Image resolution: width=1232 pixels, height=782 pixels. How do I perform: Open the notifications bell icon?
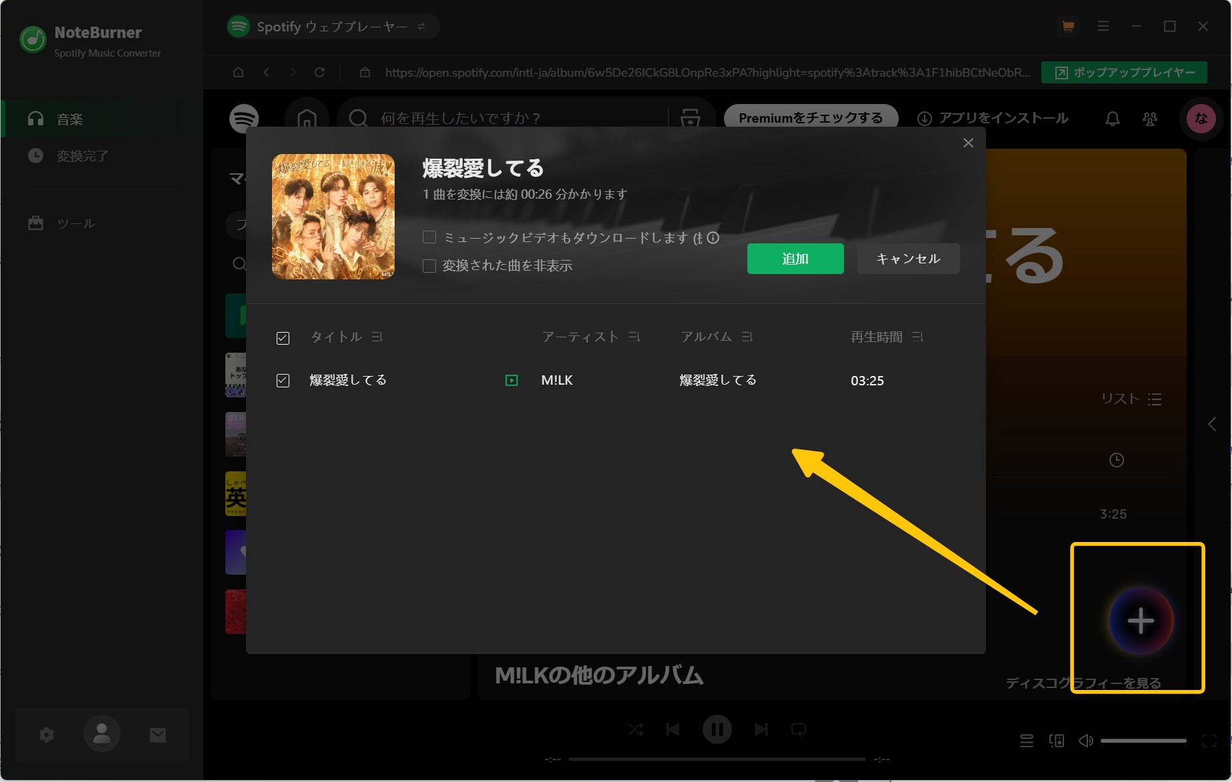coord(1112,119)
